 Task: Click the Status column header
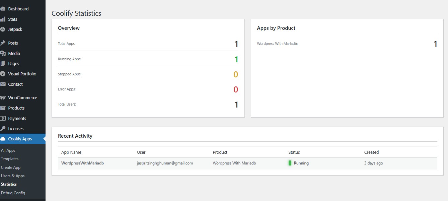click(294, 152)
